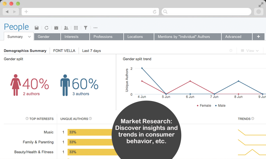
Task: Click the 60% male percentage text
Action: click(85, 84)
